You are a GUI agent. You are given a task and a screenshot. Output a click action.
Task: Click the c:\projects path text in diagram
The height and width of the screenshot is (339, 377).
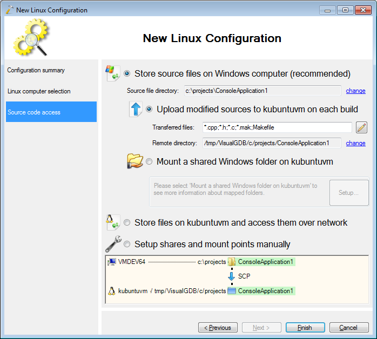(212, 262)
